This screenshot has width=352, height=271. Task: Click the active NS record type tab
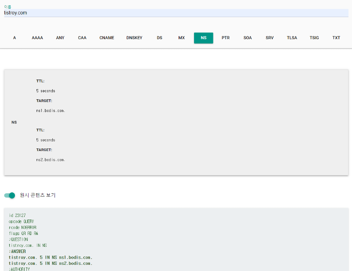click(x=204, y=38)
